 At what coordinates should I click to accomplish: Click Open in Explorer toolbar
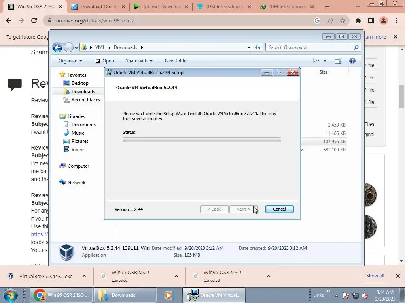pyautogui.click(x=104, y=61)
